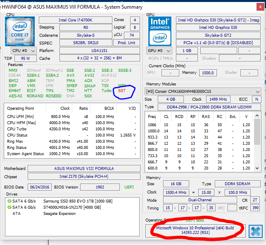Viewport: 266px width, 245px height.
Task: Select the System Agent Status row
Action: click(72, 154)
